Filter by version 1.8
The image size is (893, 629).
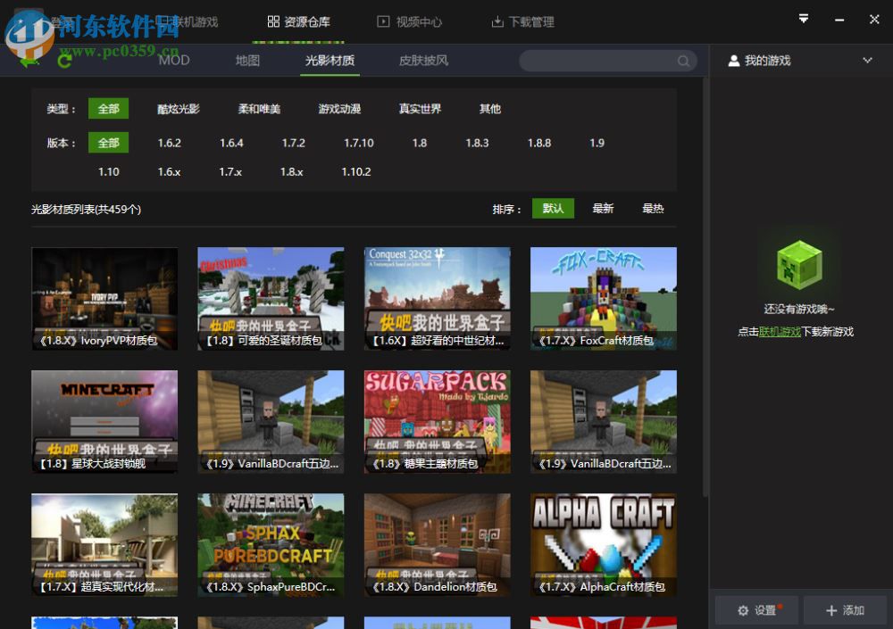pyautogui.click(x=420, y=143)
